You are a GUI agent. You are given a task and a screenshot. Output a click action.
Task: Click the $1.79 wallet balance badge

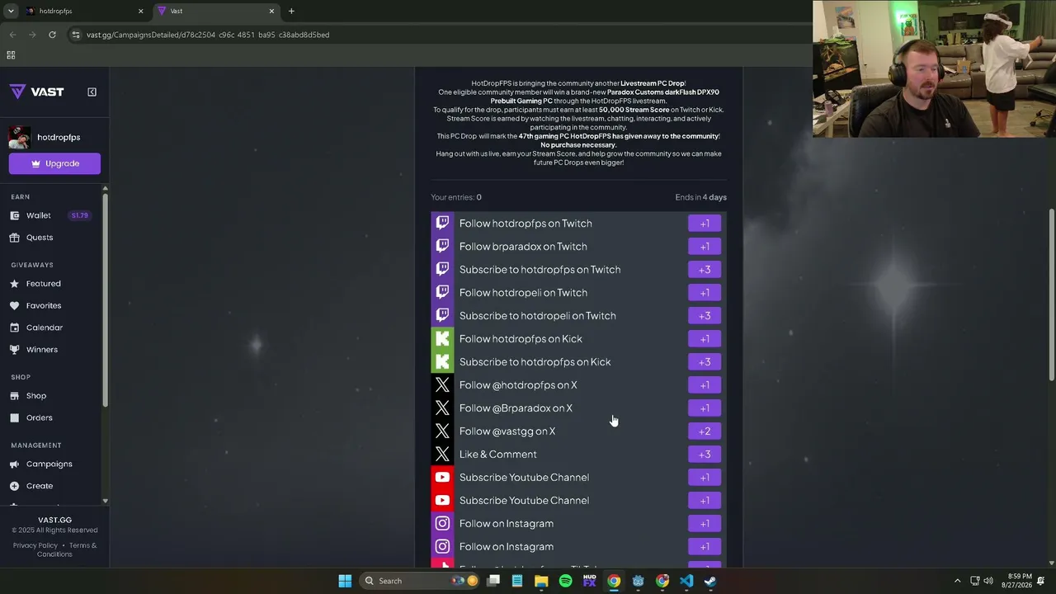[80, 215]
